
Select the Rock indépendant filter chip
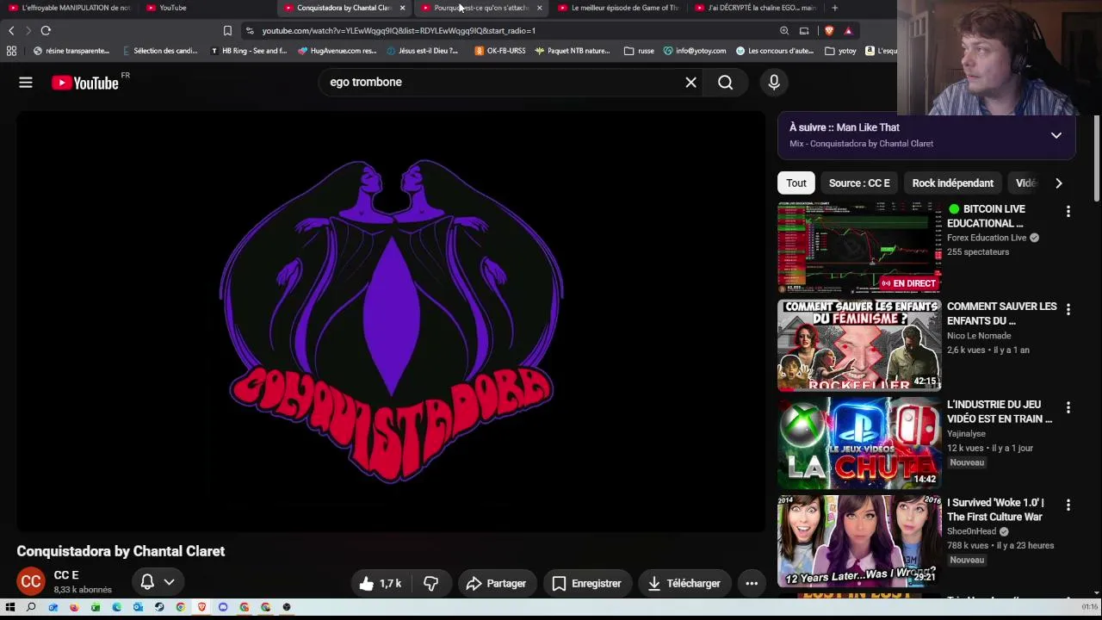click(952, 183)
